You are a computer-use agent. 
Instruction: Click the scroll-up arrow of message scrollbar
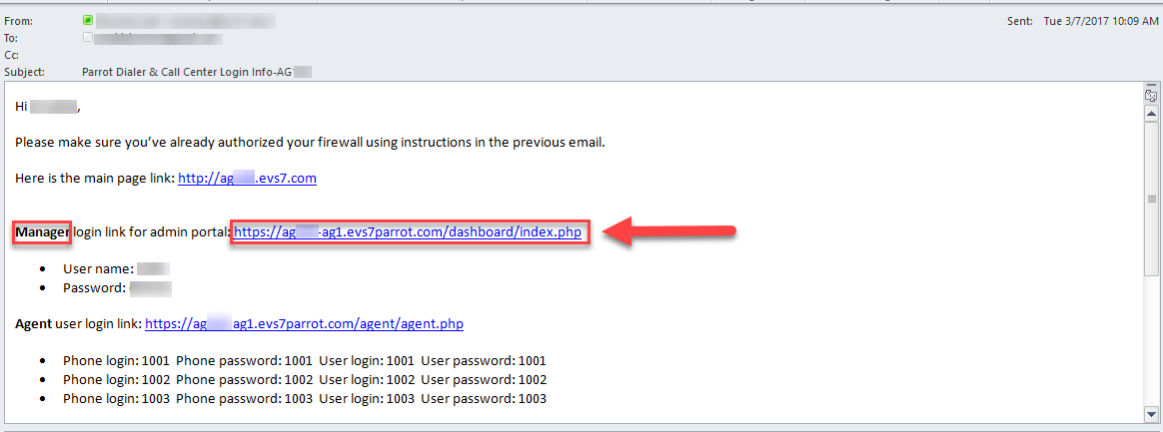pos(1151,114)
